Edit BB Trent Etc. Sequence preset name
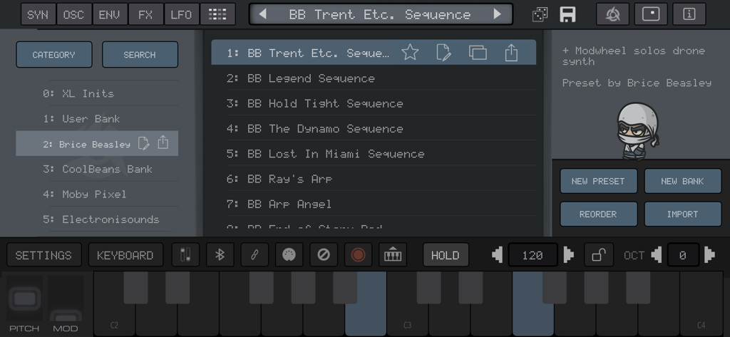This screenshot has width=730, height=337. [443, 52]
